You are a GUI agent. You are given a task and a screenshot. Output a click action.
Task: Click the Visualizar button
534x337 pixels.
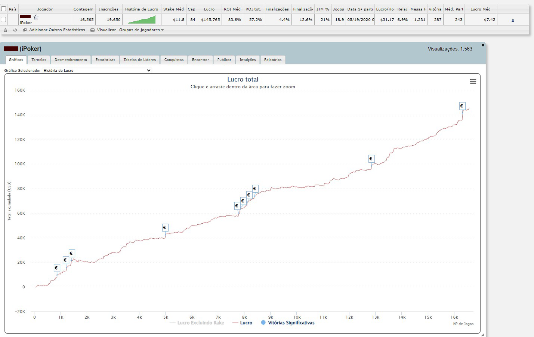tap(106, 30)
